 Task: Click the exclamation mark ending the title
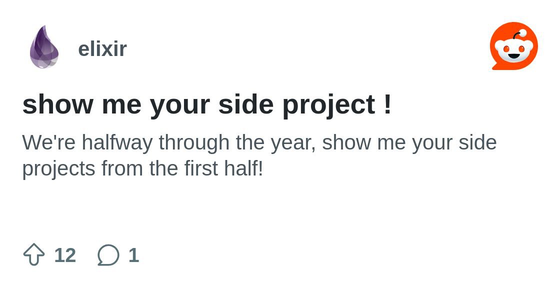click(388, 104)
